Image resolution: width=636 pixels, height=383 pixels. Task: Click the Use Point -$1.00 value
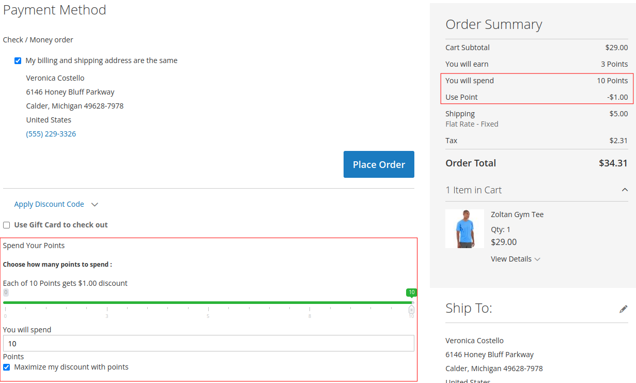(617, 97)
